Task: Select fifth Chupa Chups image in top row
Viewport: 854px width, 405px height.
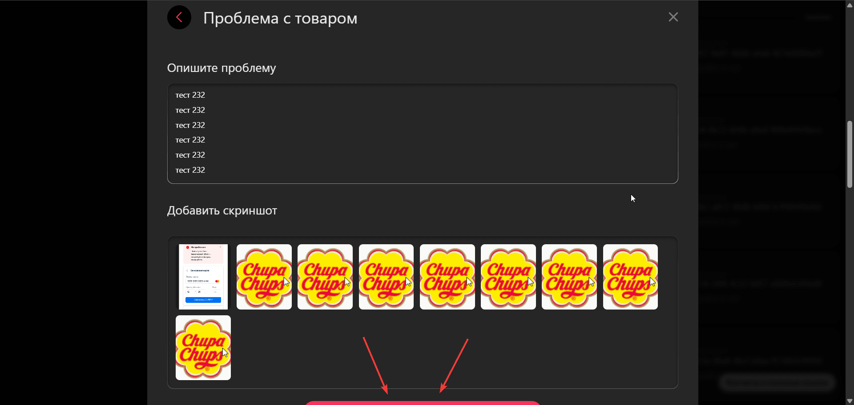Action: coord(508,277)
